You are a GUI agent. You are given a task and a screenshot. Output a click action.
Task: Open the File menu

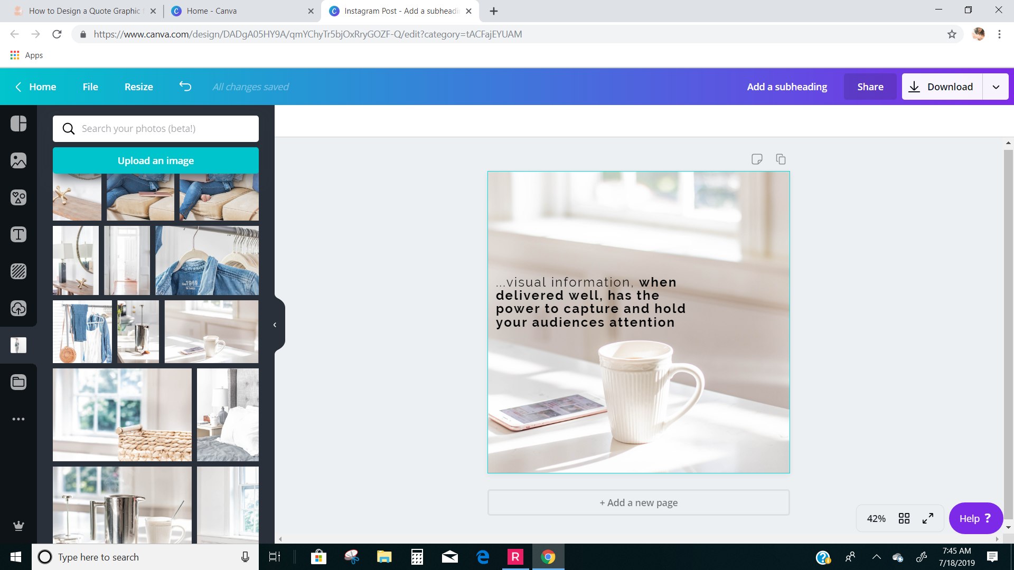tap(90, 87)
